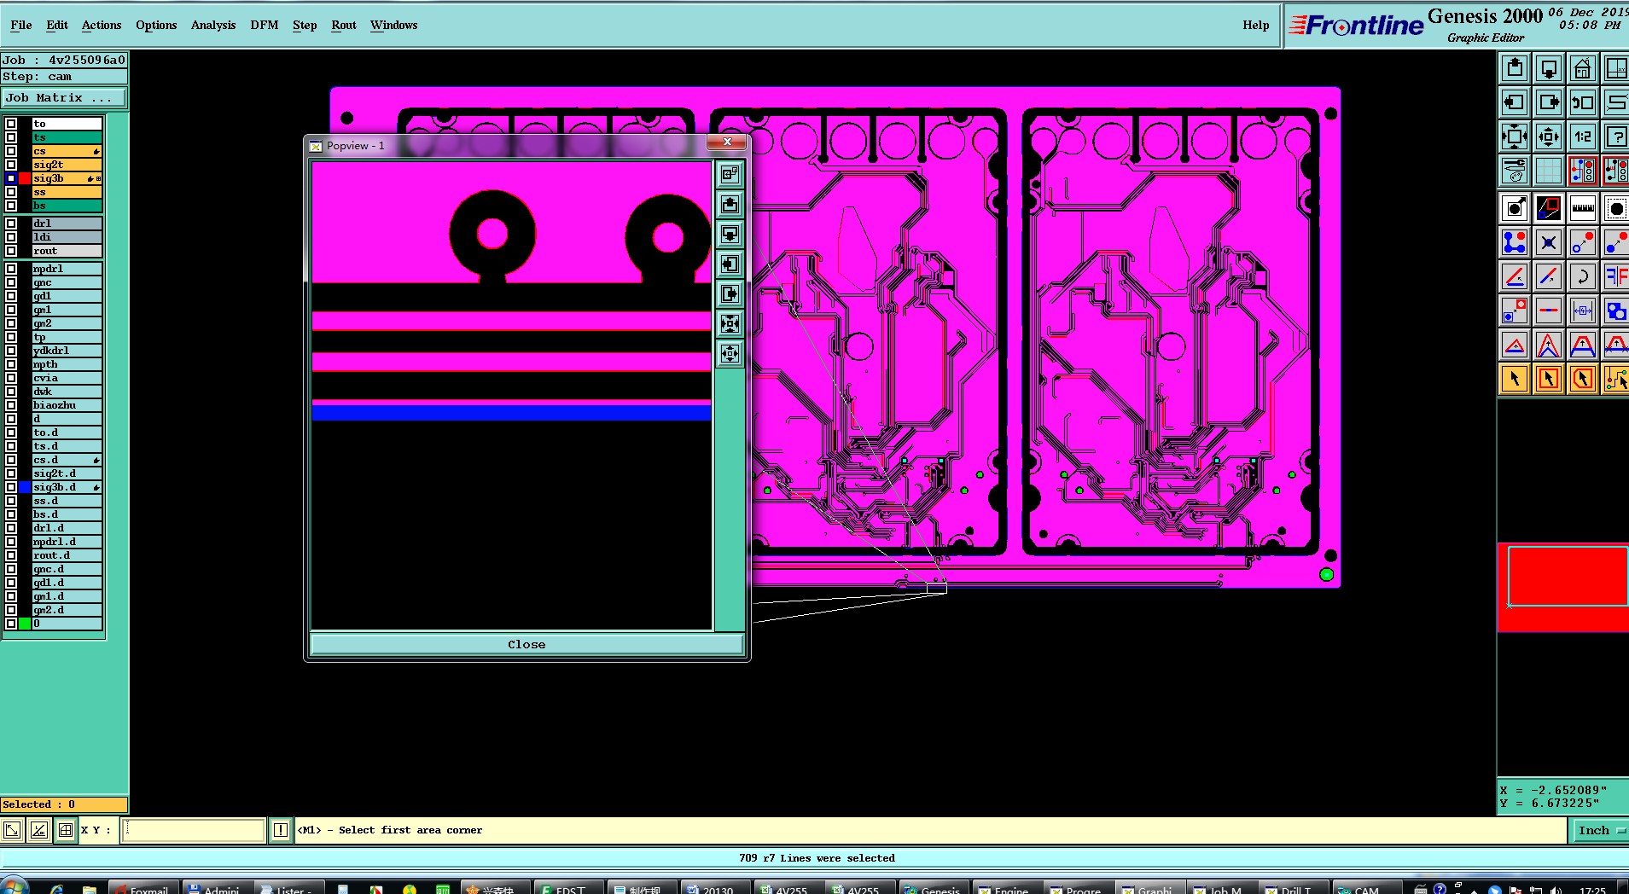Select the single arrow selection tool
The image size is (1629, 894).
point(1515,379)
